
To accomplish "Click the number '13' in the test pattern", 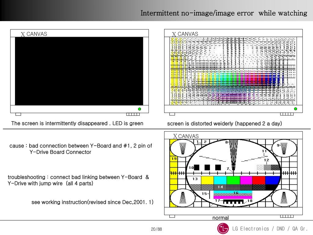I will pos(195,179).
